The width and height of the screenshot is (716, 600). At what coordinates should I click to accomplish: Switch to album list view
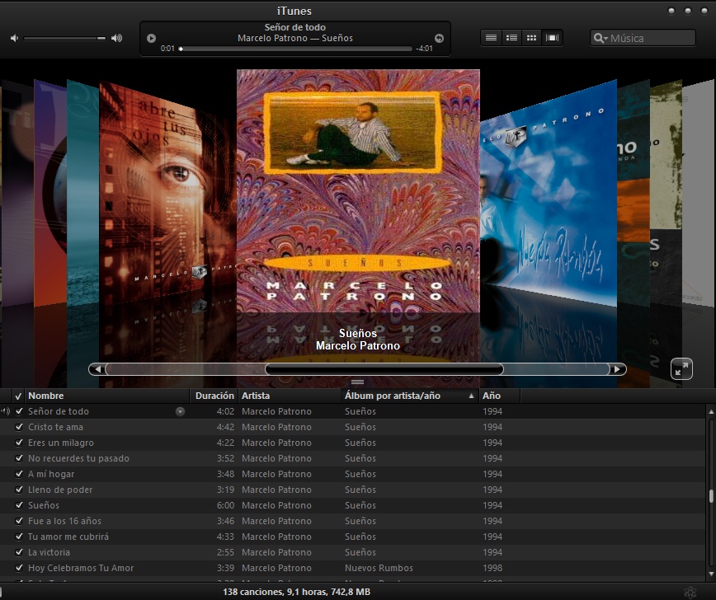[x=511, y=38]
